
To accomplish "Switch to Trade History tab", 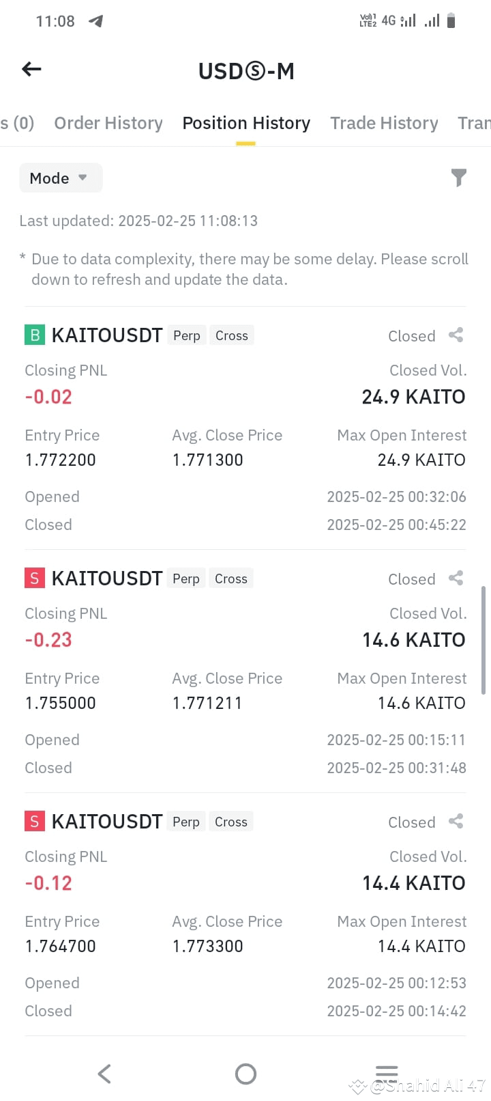I will 384,123.
